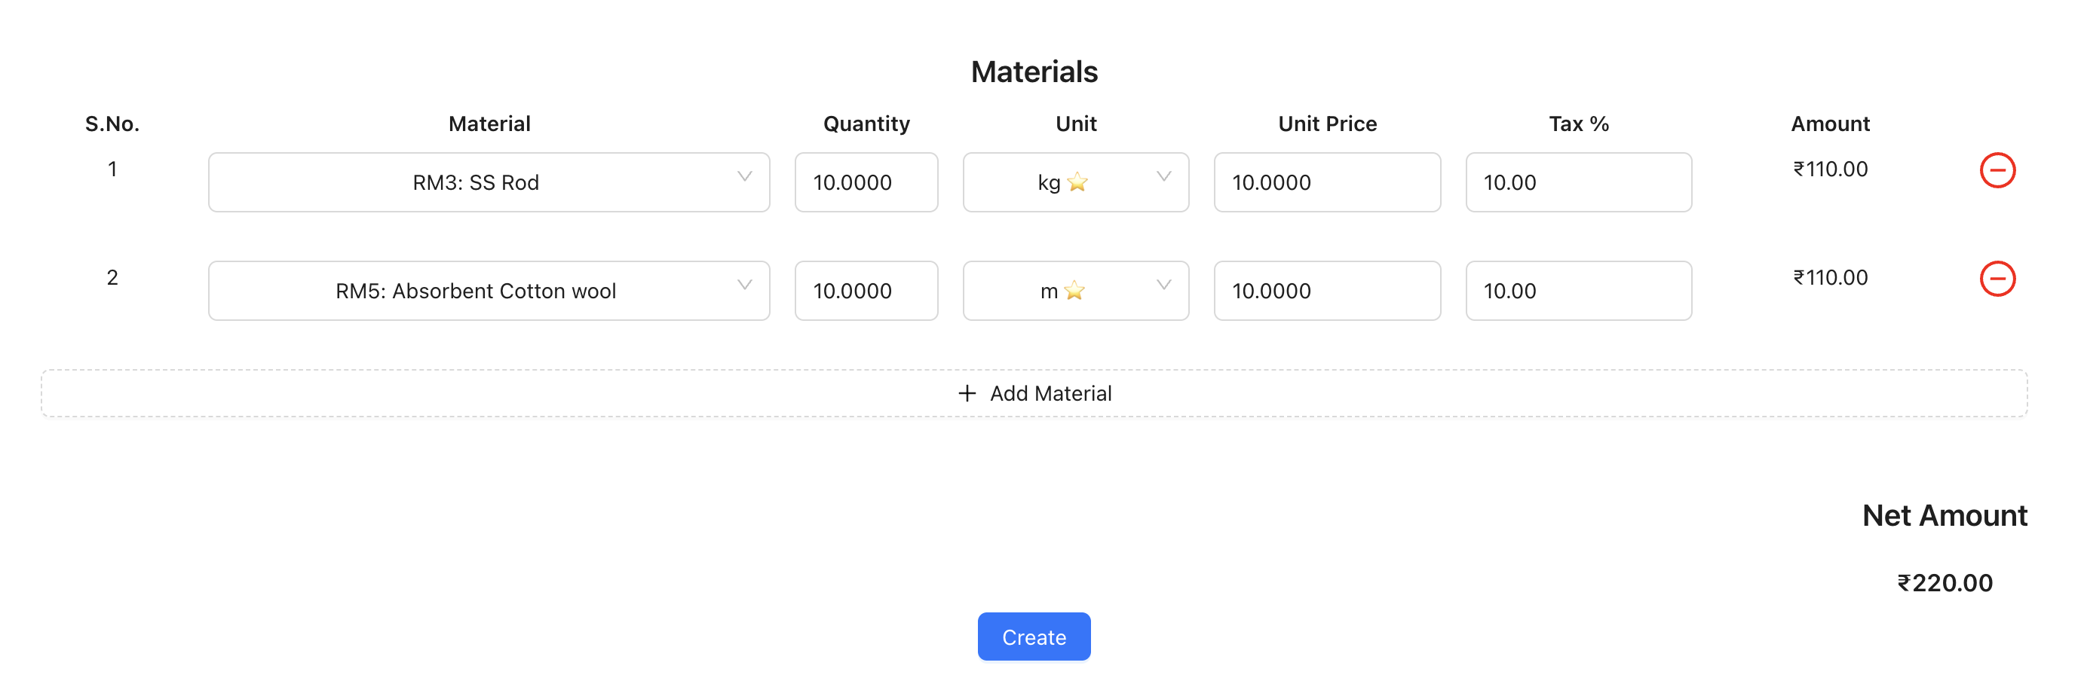
Task: Remove the RM5: Absorbent Cotton wool row
Action: coord(1999,278)
